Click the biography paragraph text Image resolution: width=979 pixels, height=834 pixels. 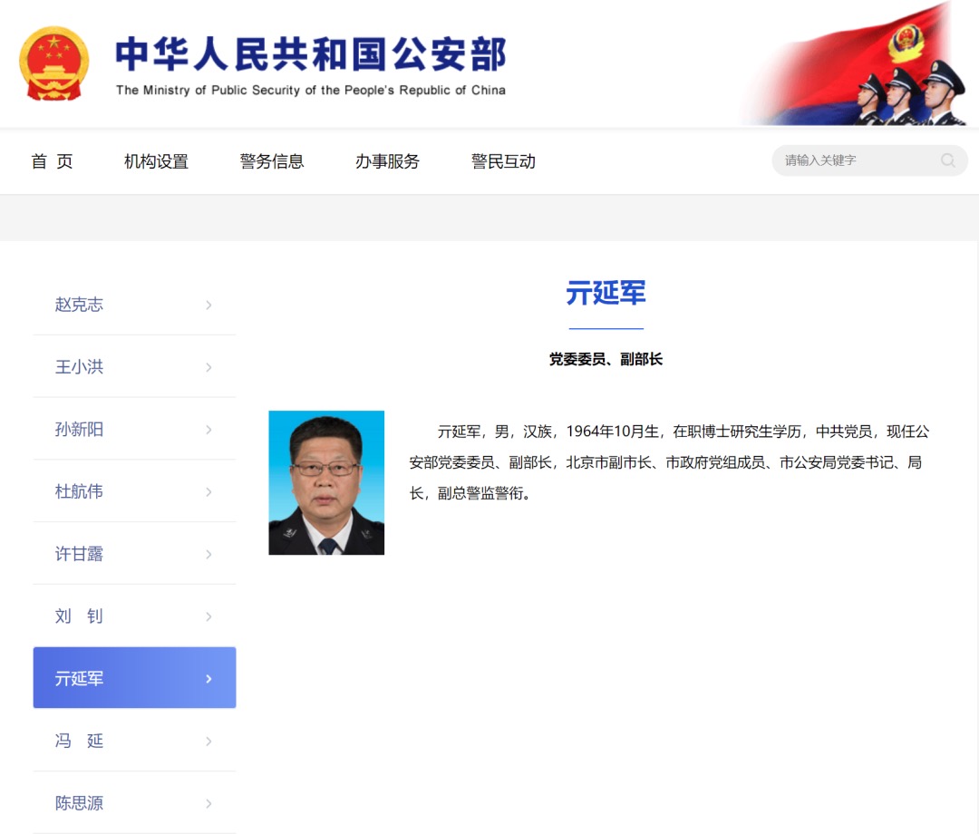669,462
